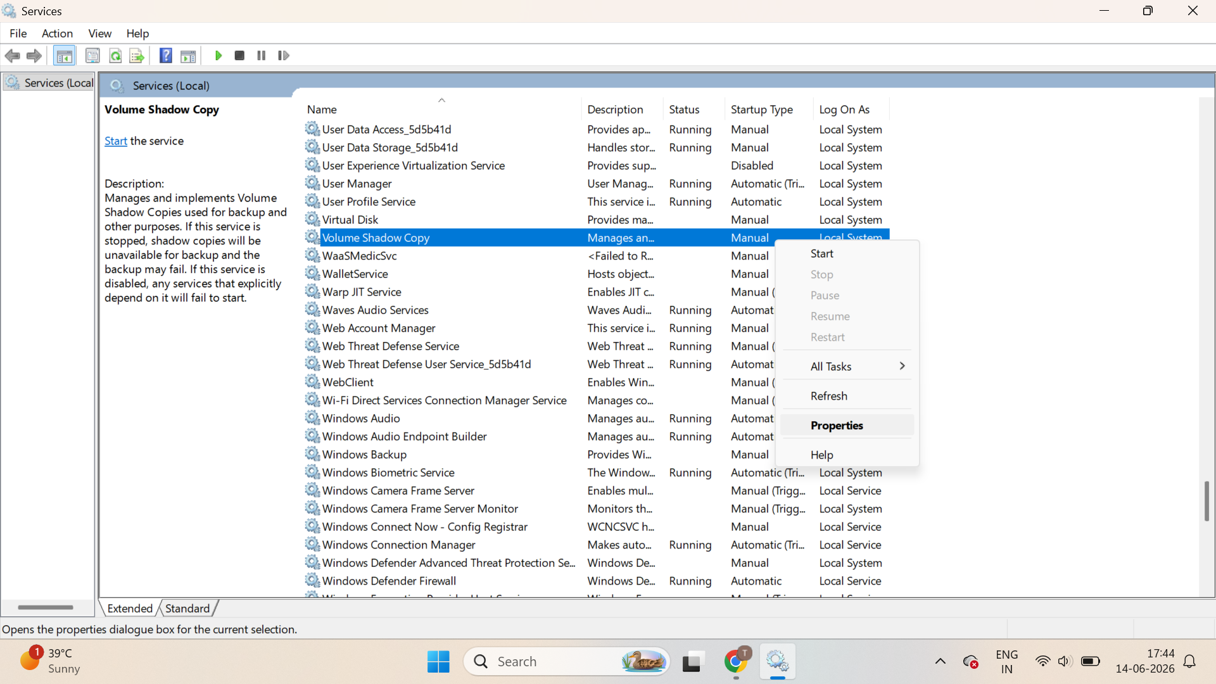Open the View menu
Viewport: 1216px width, 684px height.
click(100, 33)
